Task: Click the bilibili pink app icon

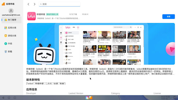Action: click(x=31, y=16)
